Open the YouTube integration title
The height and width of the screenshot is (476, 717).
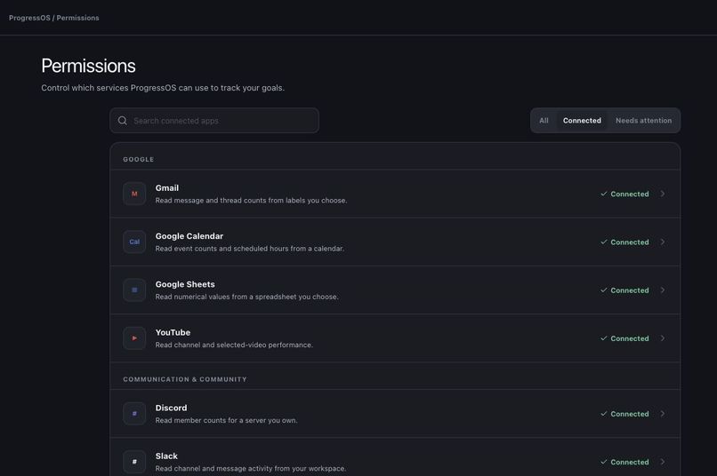(x=173, y=333)
